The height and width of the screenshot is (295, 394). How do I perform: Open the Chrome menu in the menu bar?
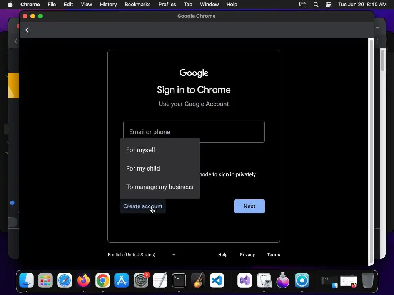tap(30, 5)
